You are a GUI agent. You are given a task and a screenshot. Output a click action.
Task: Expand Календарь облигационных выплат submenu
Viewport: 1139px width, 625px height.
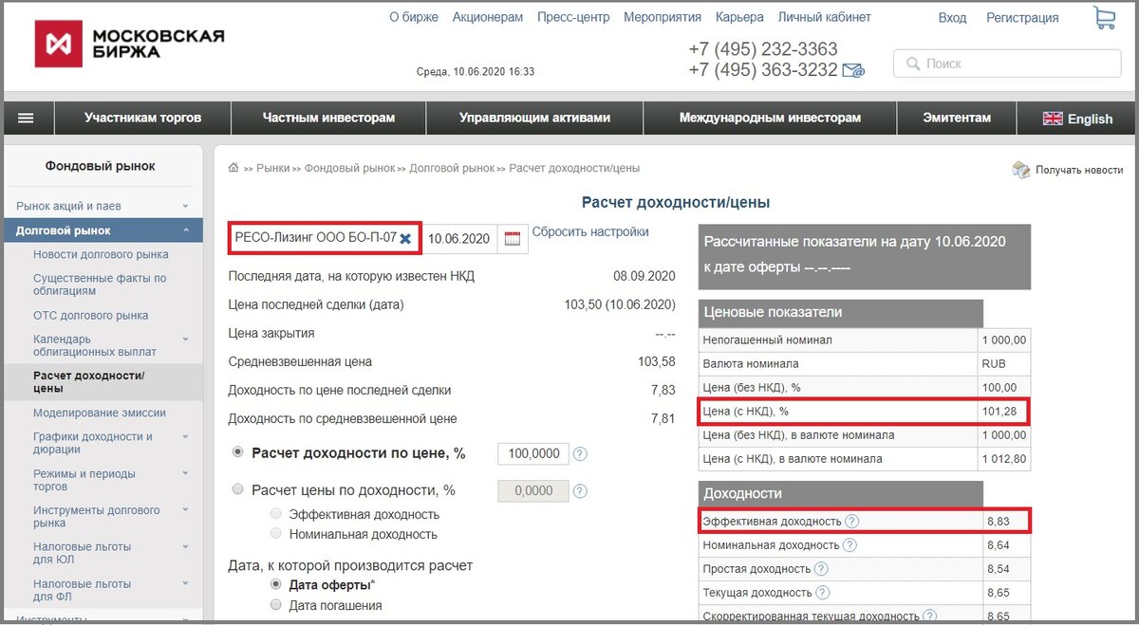(x=186, y=340)
